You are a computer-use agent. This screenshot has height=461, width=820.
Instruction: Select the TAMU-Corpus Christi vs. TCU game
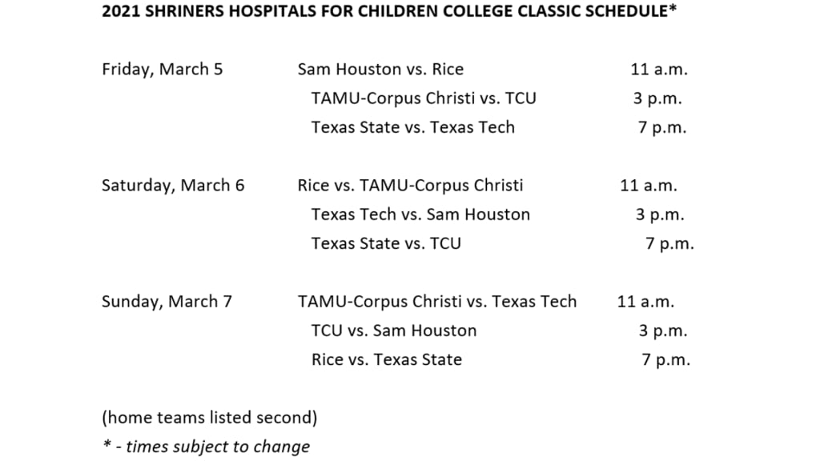click(x=424, y=98)
